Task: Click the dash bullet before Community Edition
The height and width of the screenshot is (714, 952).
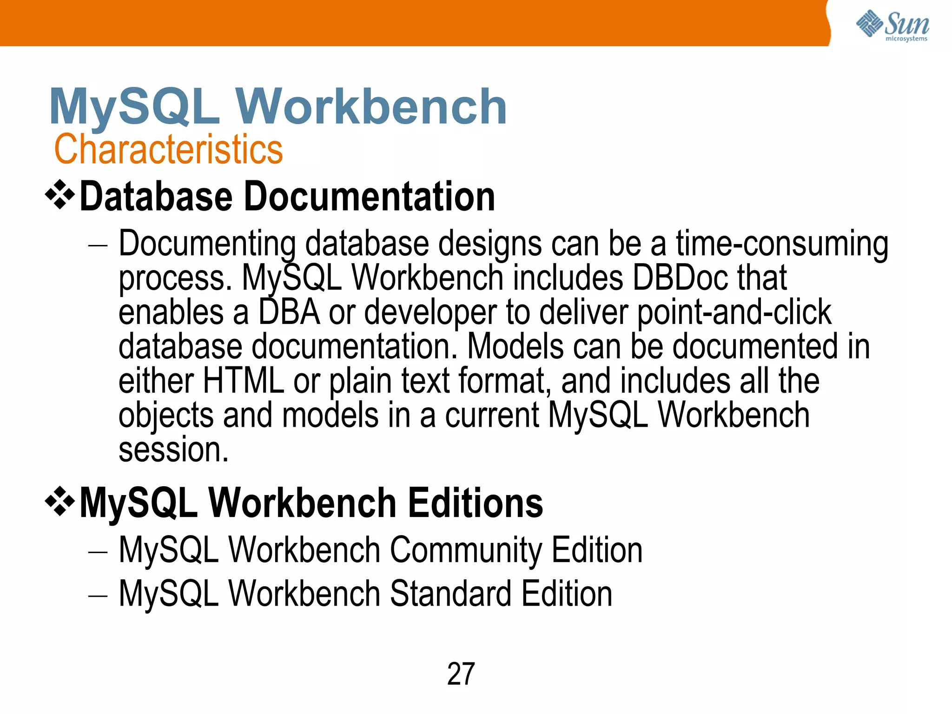Action: coord(98,552)
